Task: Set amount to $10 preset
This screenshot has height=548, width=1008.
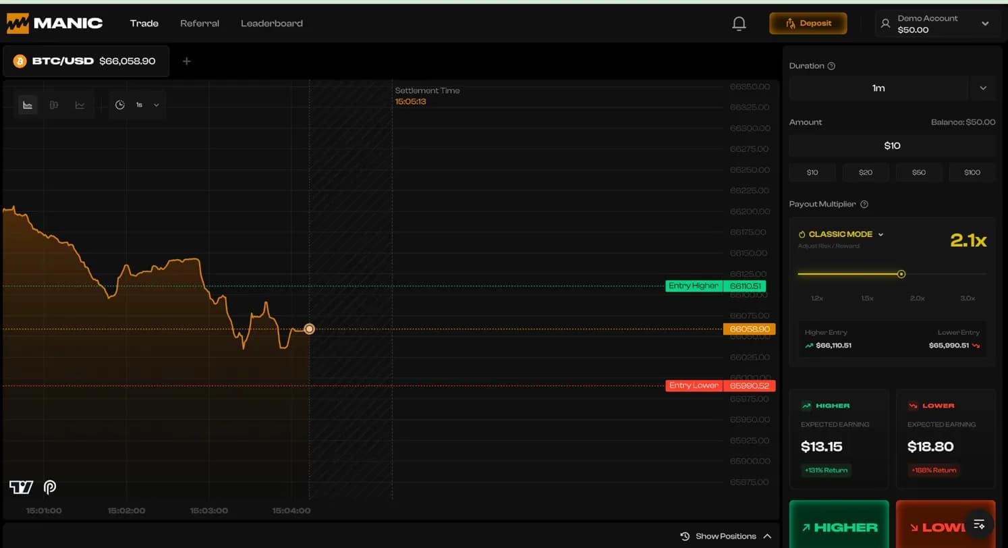Action: pos(812,173)
